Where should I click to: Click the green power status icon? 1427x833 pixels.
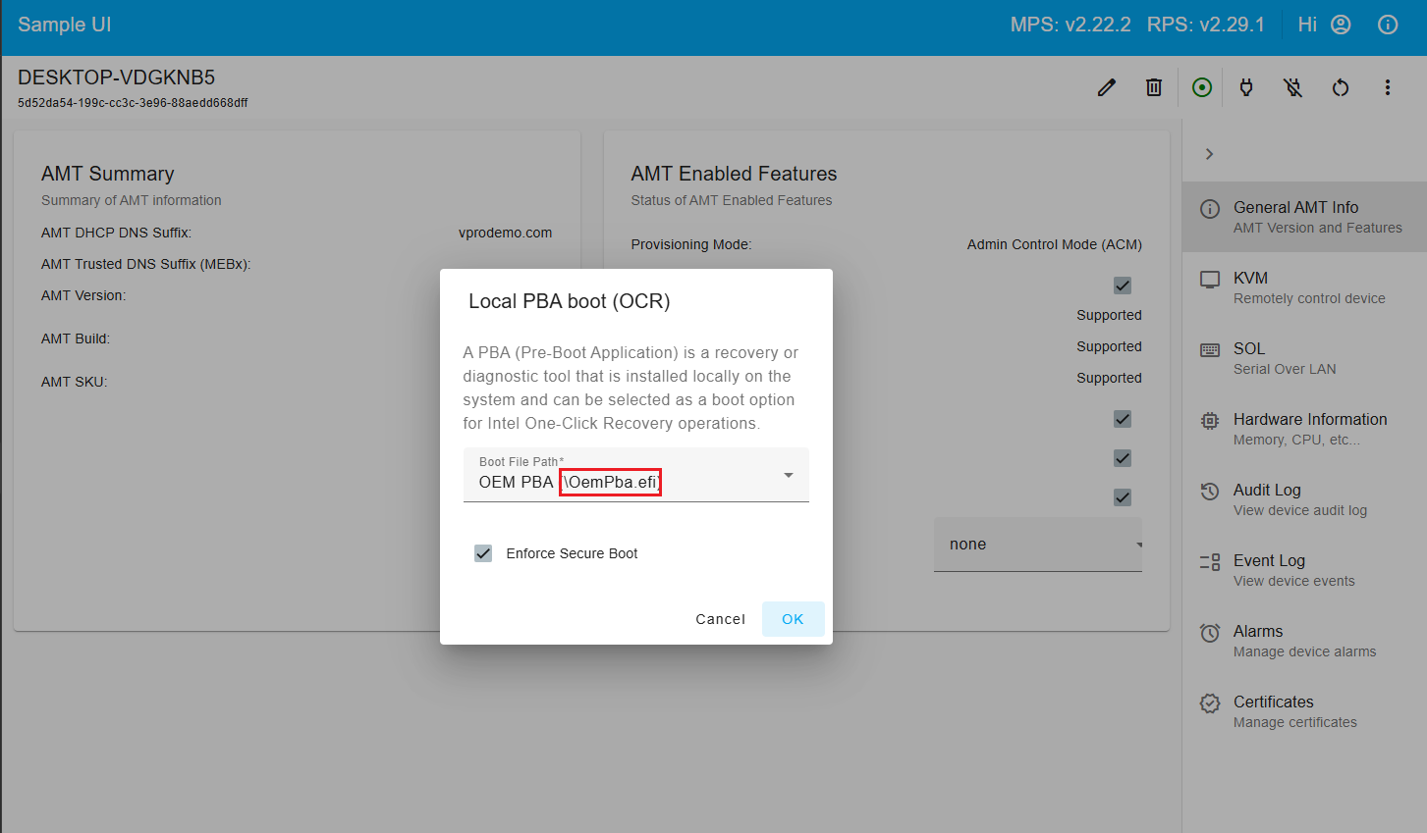coord(1201,87)
